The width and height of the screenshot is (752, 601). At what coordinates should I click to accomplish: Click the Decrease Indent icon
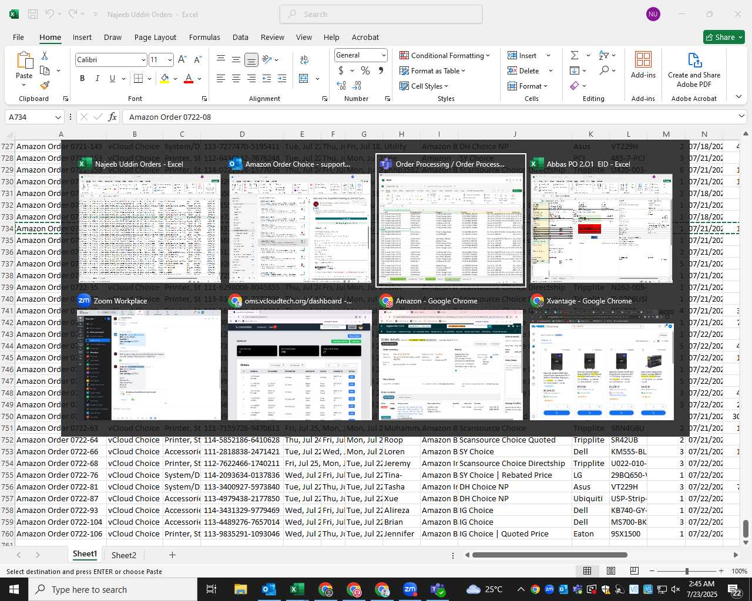click(267, 78)
